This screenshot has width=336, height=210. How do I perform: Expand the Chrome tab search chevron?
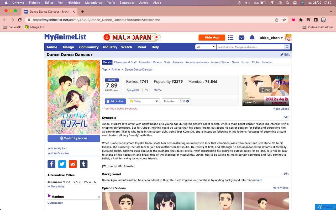tap(330, 12)
